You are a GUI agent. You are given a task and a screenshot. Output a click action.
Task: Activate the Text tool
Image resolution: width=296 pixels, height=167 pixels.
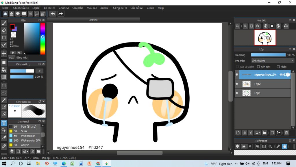(x=4, y=123)
